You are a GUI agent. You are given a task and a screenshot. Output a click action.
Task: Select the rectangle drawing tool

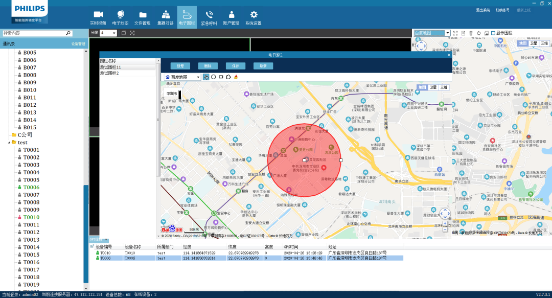pyautogui.click(x=221, y=77)
